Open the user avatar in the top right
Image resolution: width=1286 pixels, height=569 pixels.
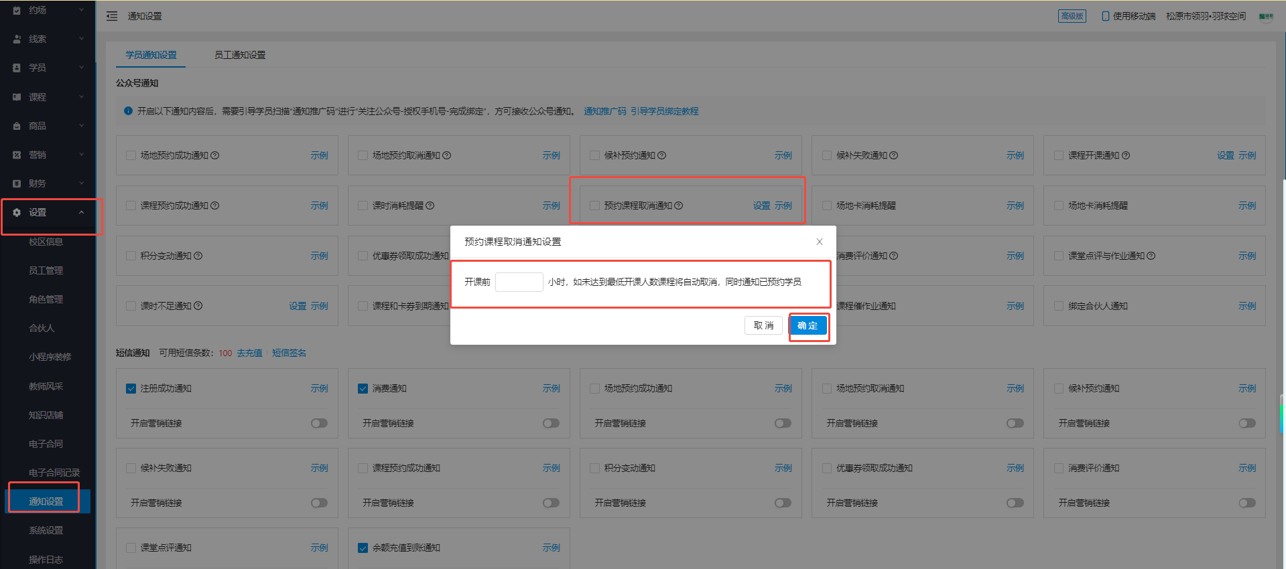1265,16
